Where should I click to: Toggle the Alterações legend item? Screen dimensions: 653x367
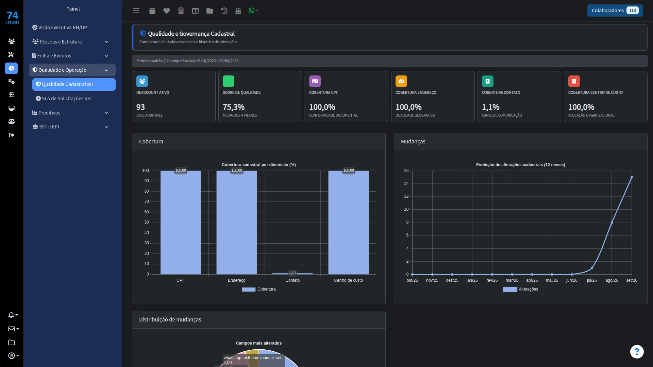[520, 290]
